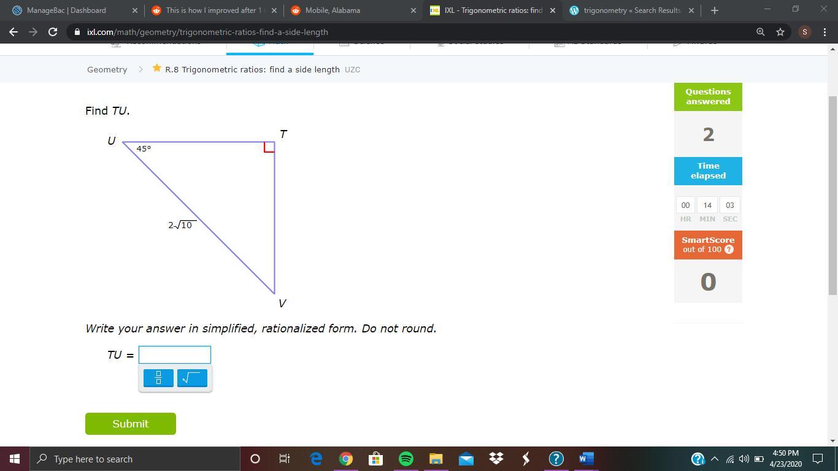Open the Chrome three-dot menu

[825, 32]
